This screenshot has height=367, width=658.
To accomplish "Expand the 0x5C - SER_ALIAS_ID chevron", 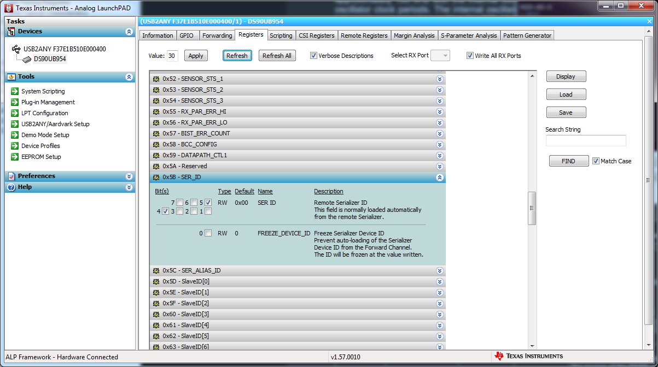I will [439, 270].
